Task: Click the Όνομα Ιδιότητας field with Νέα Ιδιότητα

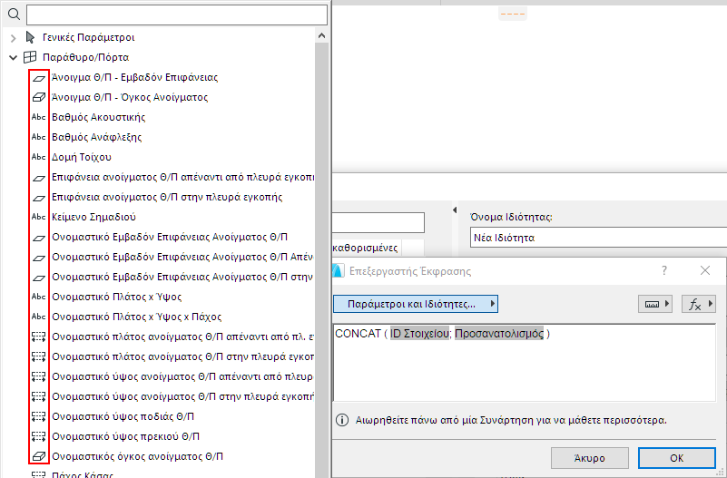Action: tap(598, 238)
